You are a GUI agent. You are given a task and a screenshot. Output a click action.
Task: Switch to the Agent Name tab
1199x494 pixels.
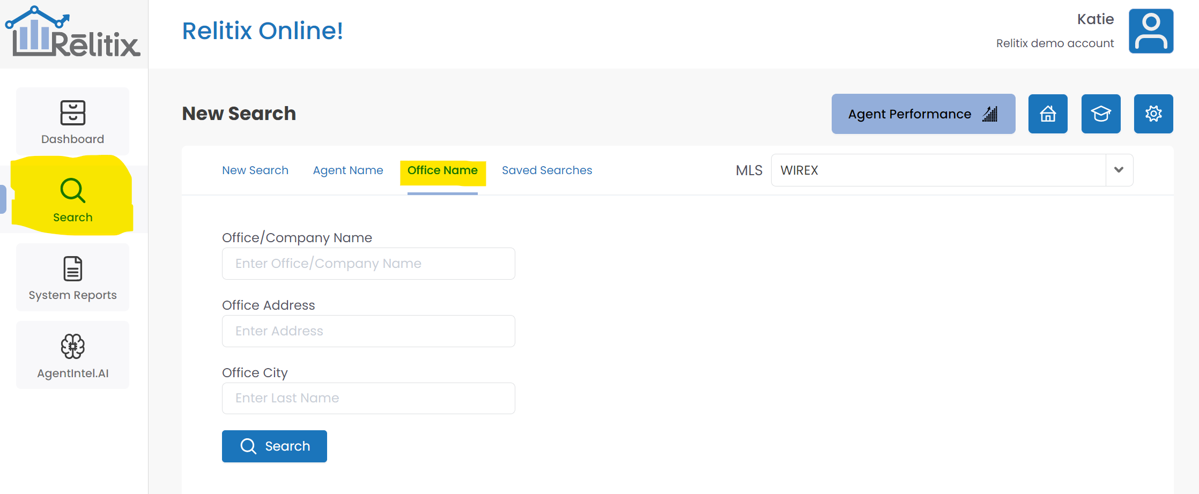[348, 170]
